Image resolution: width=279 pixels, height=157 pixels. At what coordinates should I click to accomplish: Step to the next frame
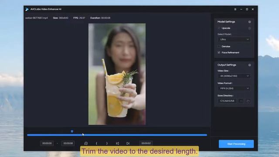(x=128, y=143)
